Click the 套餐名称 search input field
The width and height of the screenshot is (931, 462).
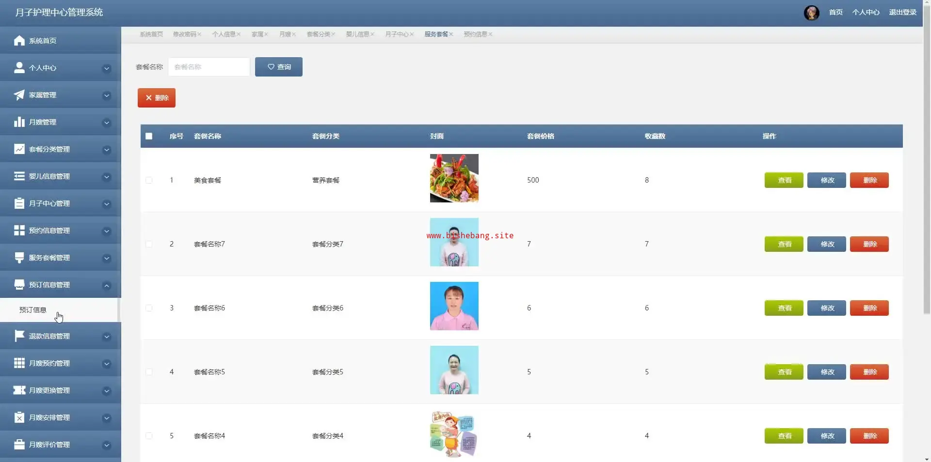click(209, 67)
